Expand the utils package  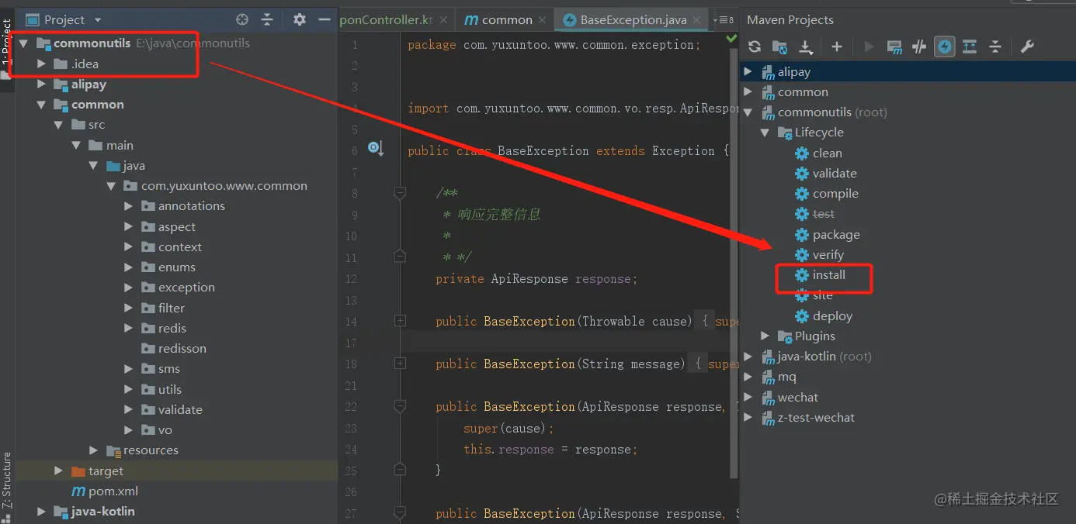(x=128, y=390)
